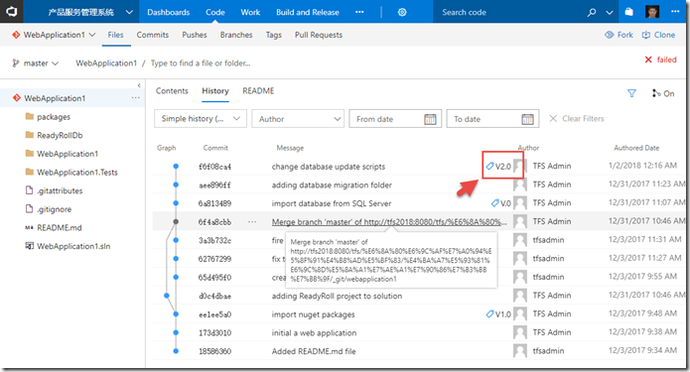Image resolution: width=690 pixels, height=372 pixels.
Task: Open 'initial a web application' commit
Action: [314, 333]
